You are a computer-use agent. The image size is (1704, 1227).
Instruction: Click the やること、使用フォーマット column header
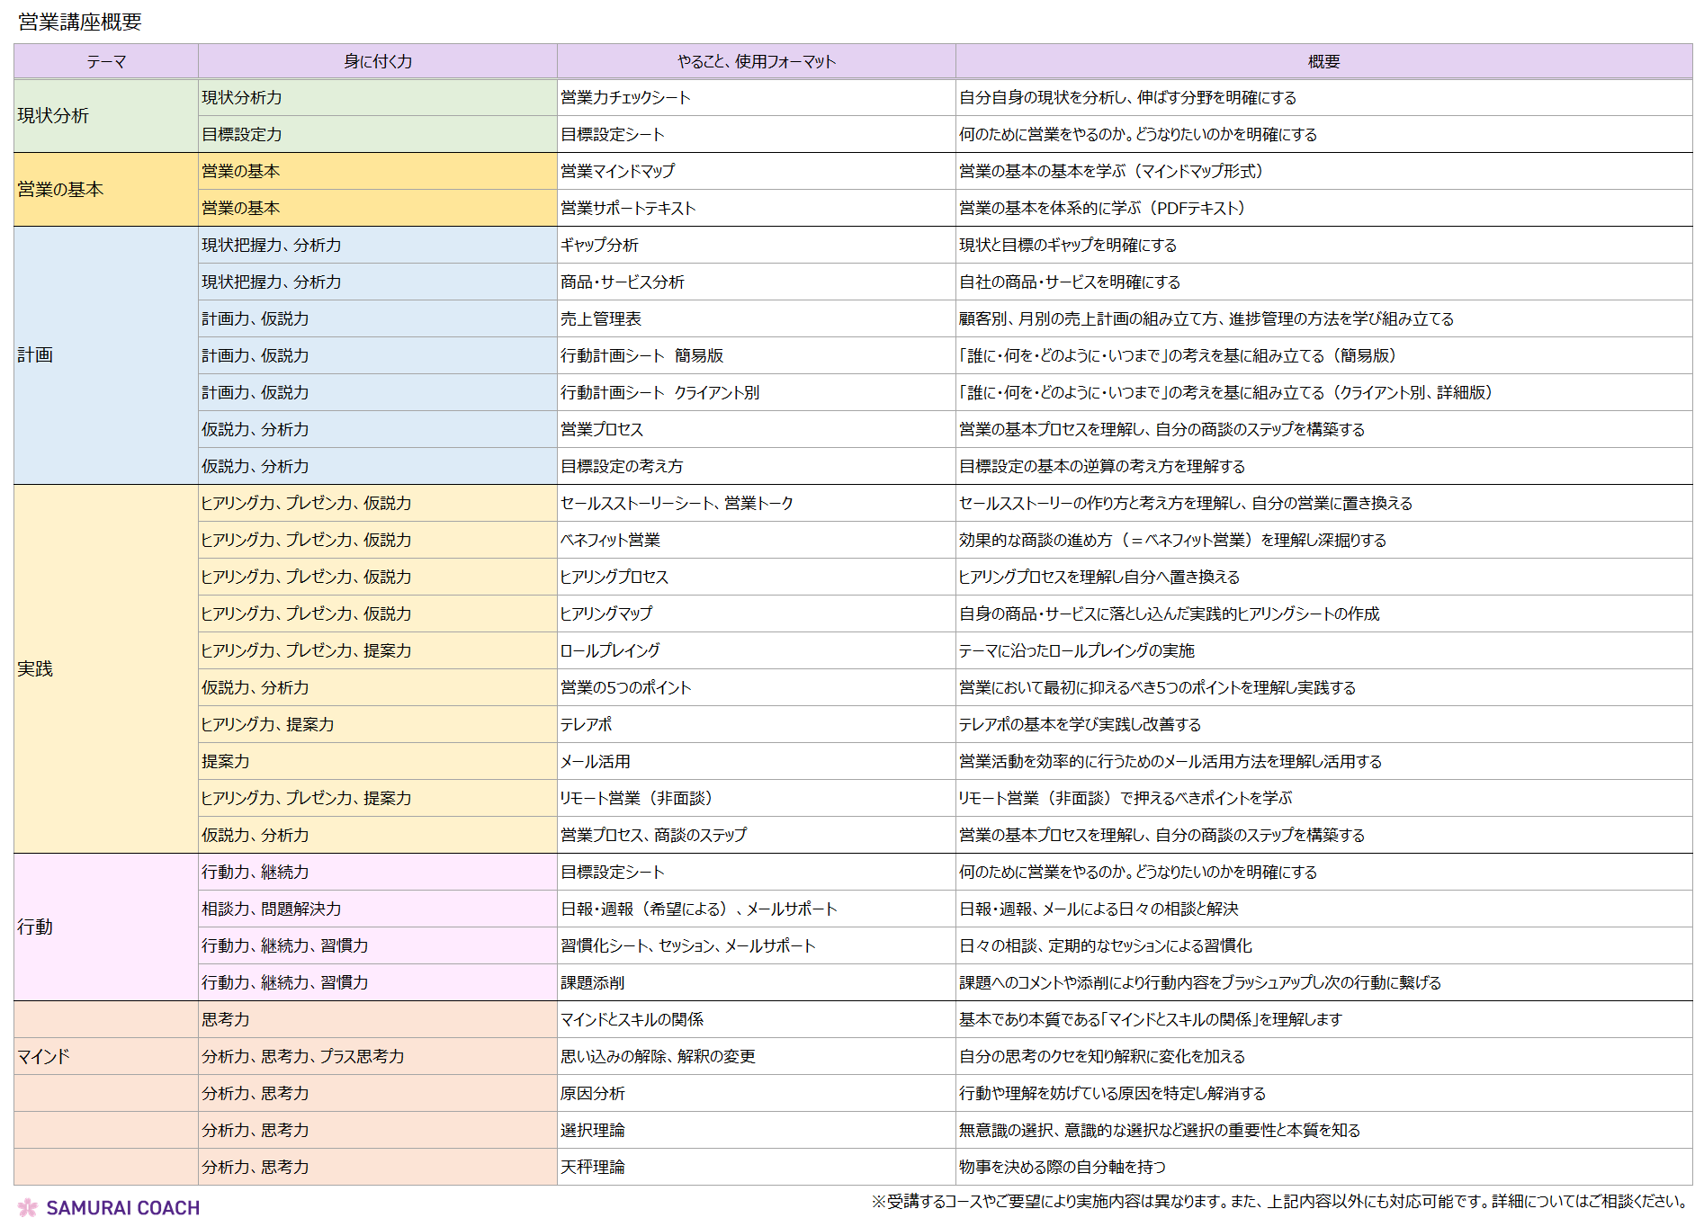pyautogui.click(x=756, y=61)
